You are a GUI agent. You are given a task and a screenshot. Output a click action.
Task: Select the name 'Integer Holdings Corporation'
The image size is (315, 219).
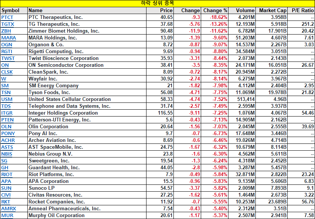point(63,113)
